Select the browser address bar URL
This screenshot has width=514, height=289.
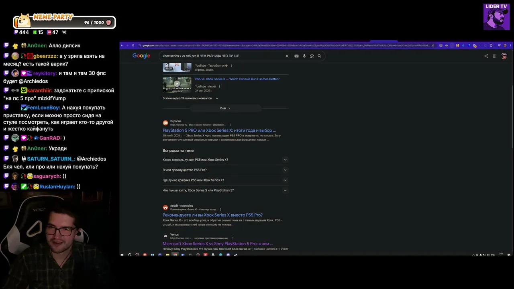click(x=286, y=45)
